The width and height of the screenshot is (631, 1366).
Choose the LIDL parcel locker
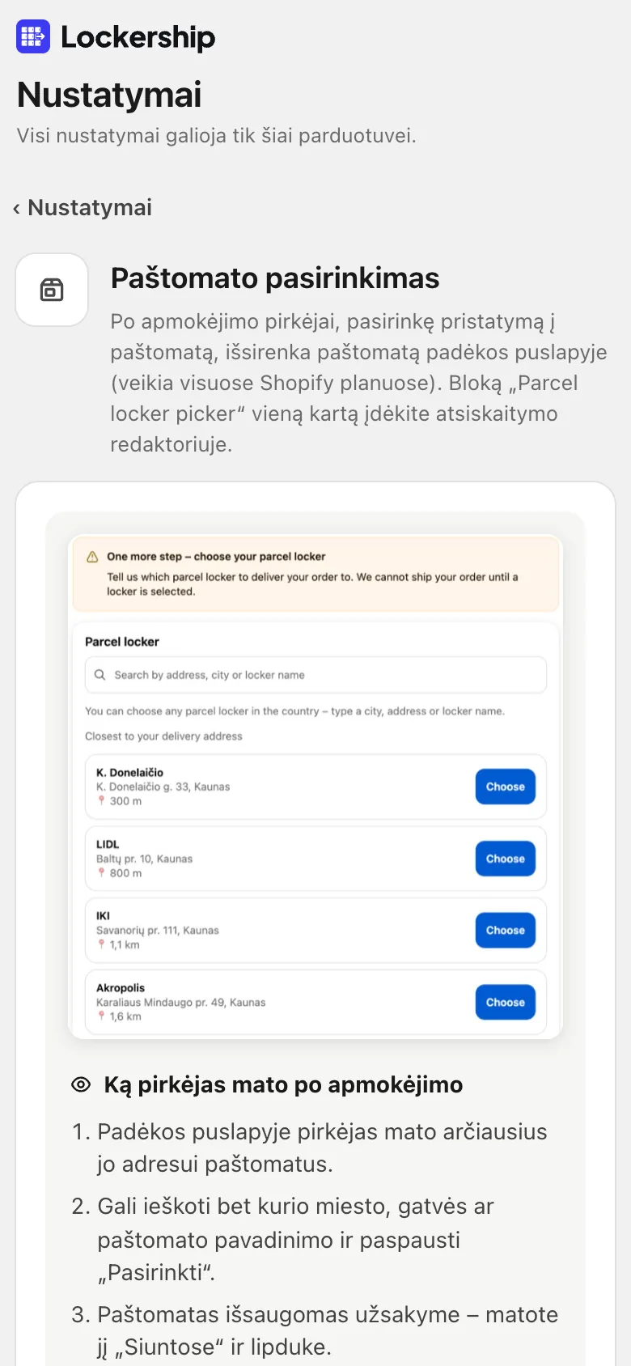pyautogui.click(x=505, y=859)
